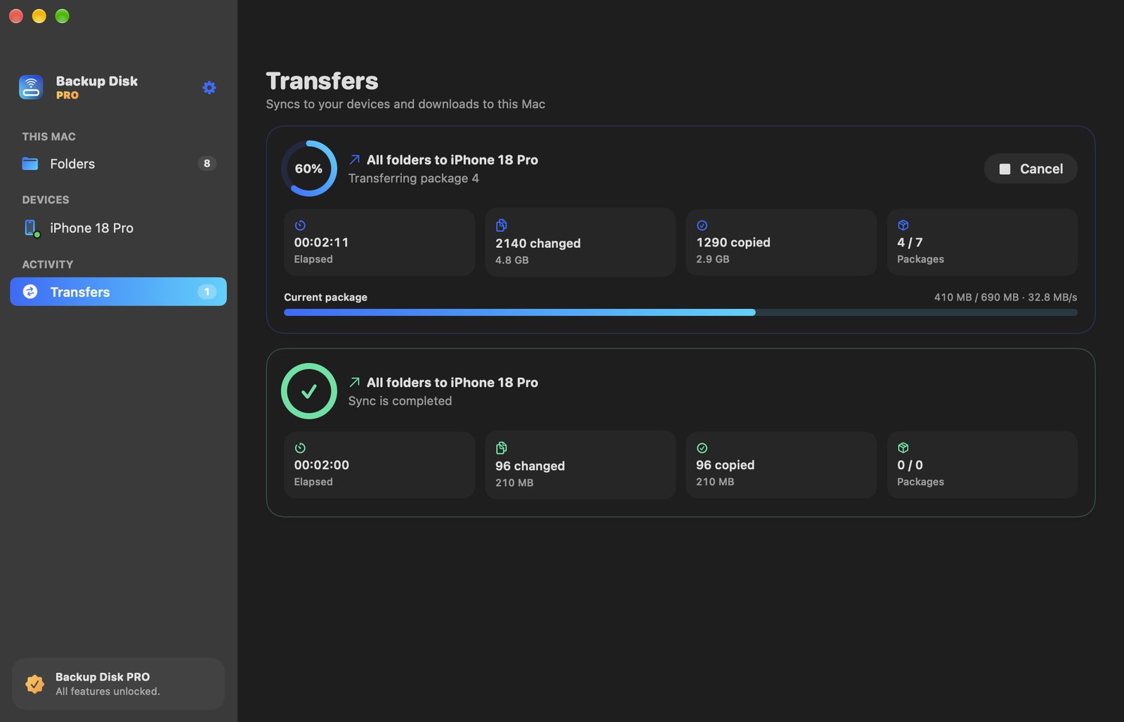Click the completed 'All folders to iPhone 18 Pro' title
This screenshot has width=1124, height=722.
pos(452,383)
